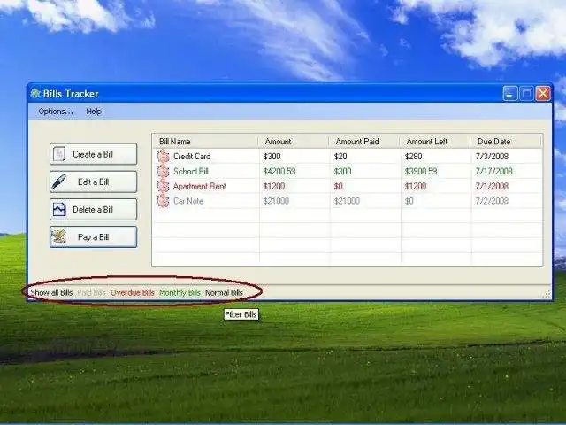Click the window resize grip in status bar
The width and height of the screenshot is (566, 425).
[547, 295]
